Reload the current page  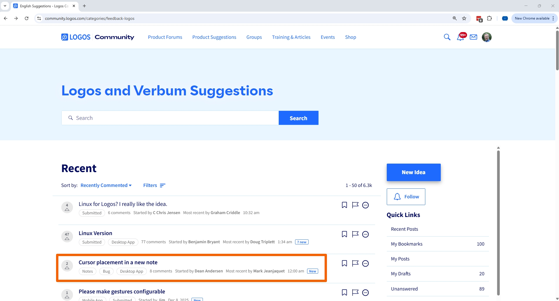pos(27,18)
